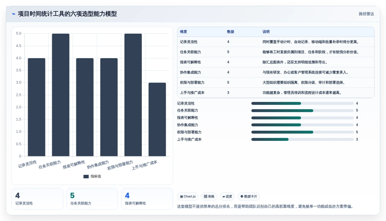Click description 同时覆盖手动计时、自动记录

(311, 42)
